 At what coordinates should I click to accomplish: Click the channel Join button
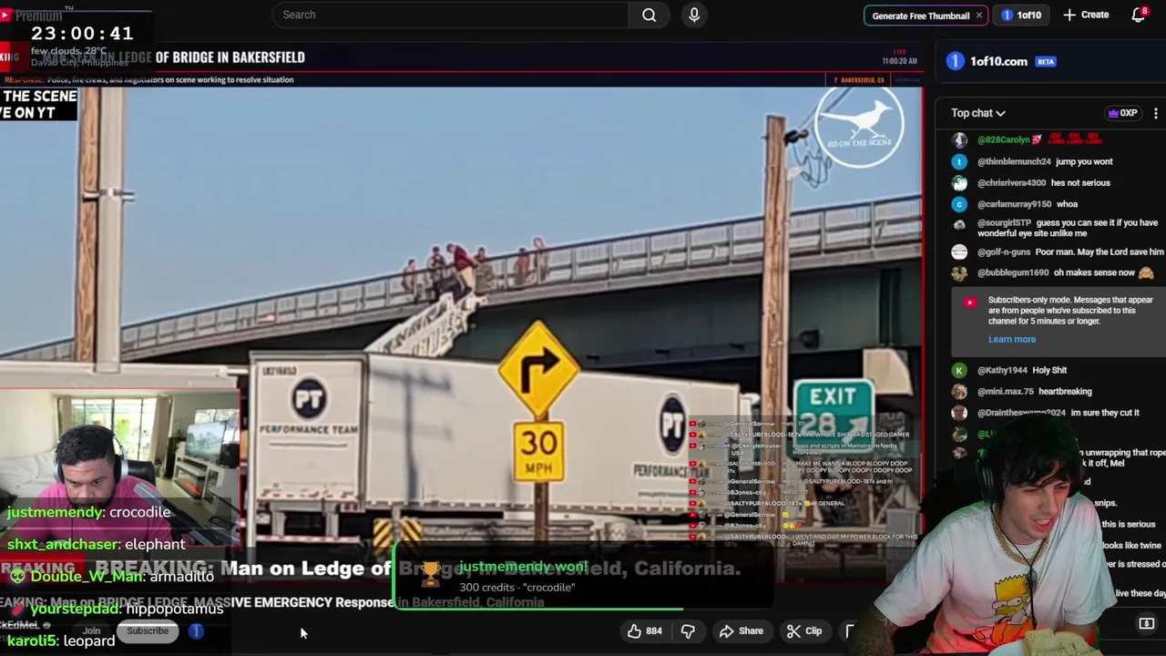(x=91, y=630)
